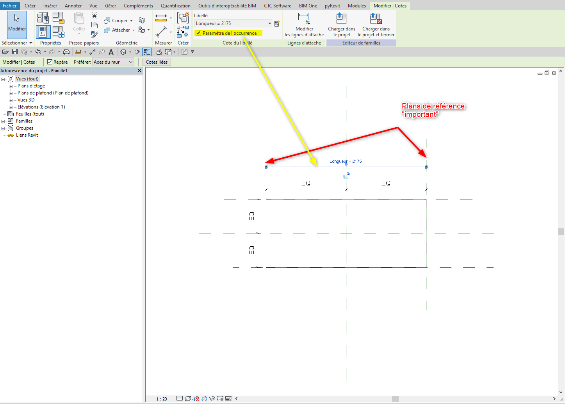Click the Cut scissors icon in Presse-papiers

pyautogui.click(x=94, y=16)
